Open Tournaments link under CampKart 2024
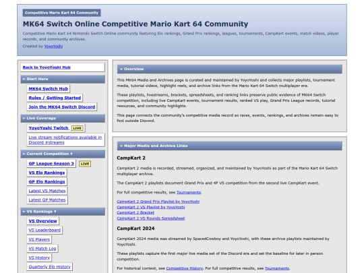 277,268
